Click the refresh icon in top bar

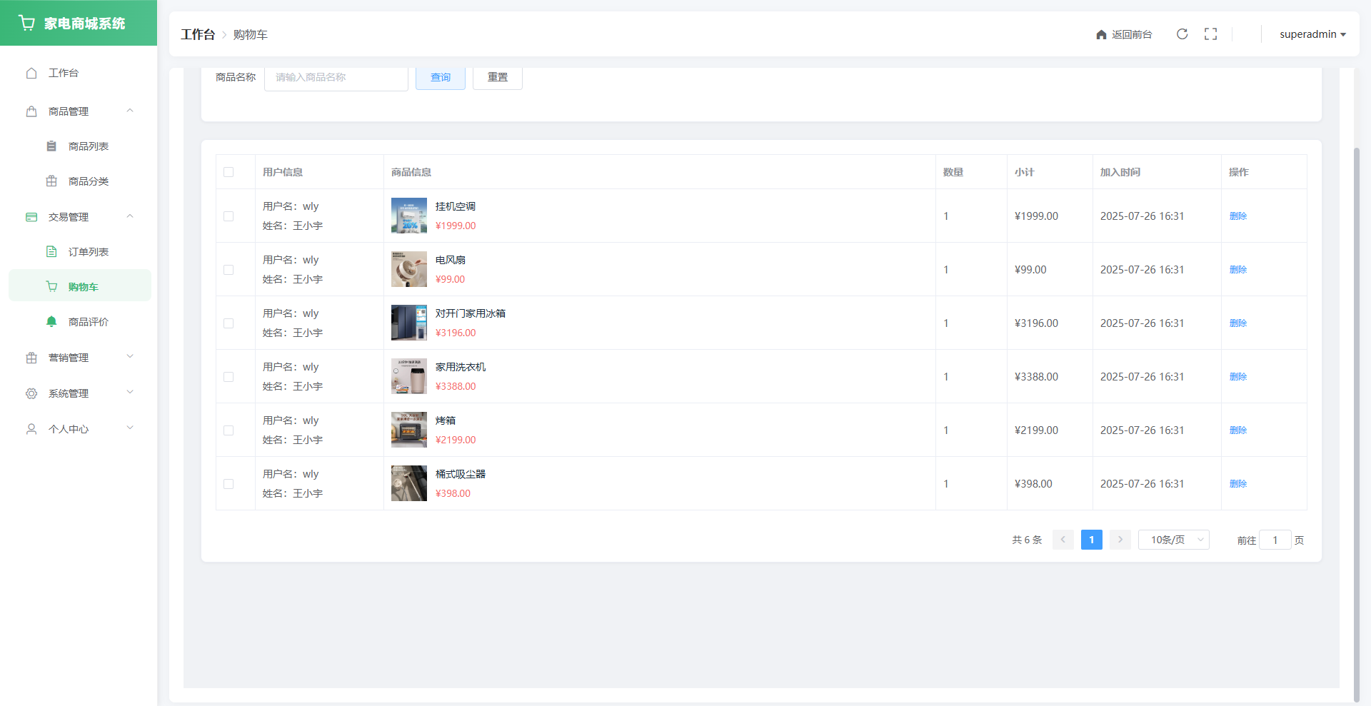coord(1182,34)
